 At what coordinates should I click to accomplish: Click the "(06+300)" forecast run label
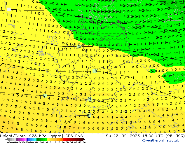tap(175, 136)
